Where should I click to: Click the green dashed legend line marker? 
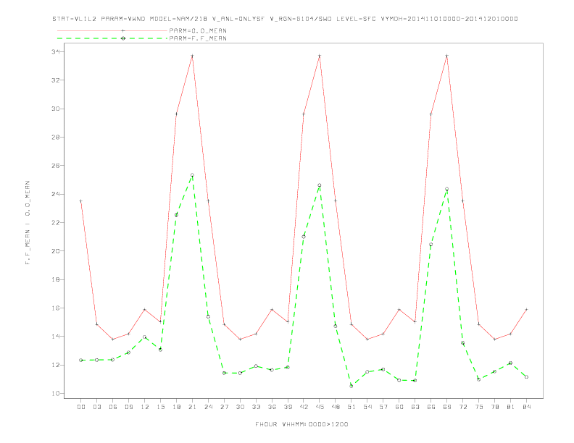[123, 38]
